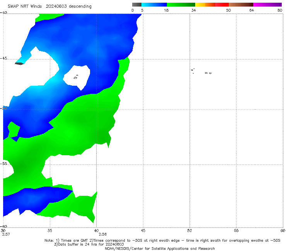Click the 'SMAP NRT Winds 20240603 descending' title
The image size is (286, 251).
click(x=49, y=6)
